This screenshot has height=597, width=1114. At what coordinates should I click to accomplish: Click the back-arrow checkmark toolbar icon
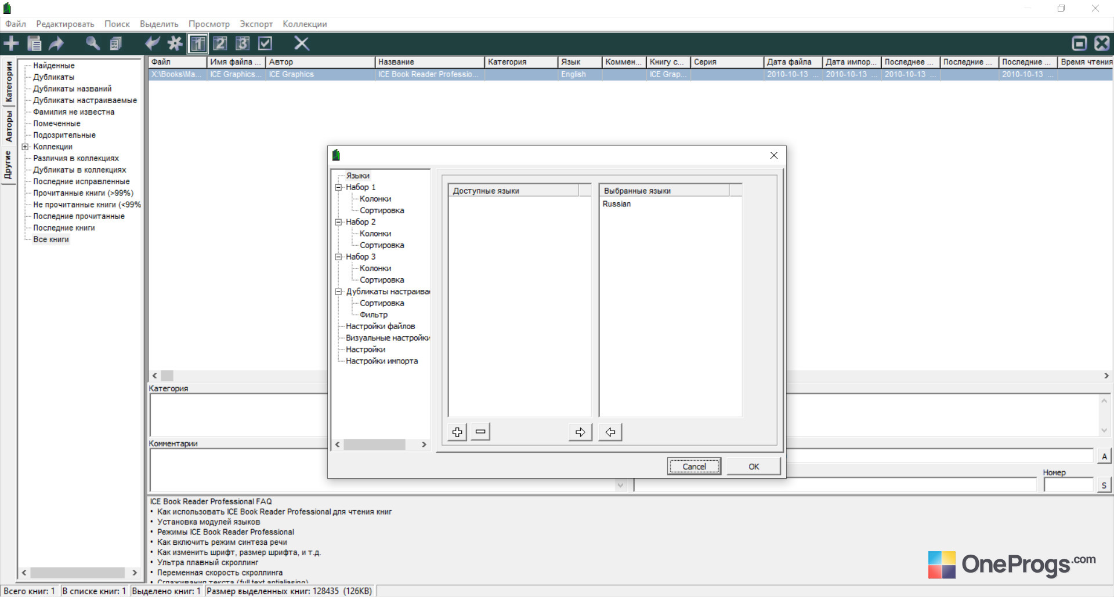(x=153, y=43)
